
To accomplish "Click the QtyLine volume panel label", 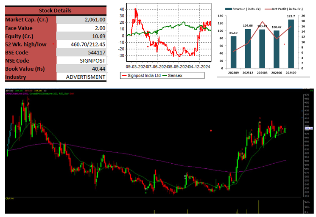I will click(x=10, y=198).
